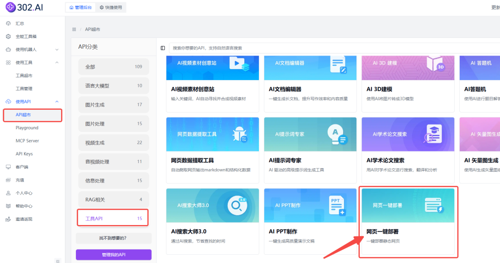This screenshot has width=500, height=263.
Task: Click the 找不到想要的? button
Action: coord(113,238)
